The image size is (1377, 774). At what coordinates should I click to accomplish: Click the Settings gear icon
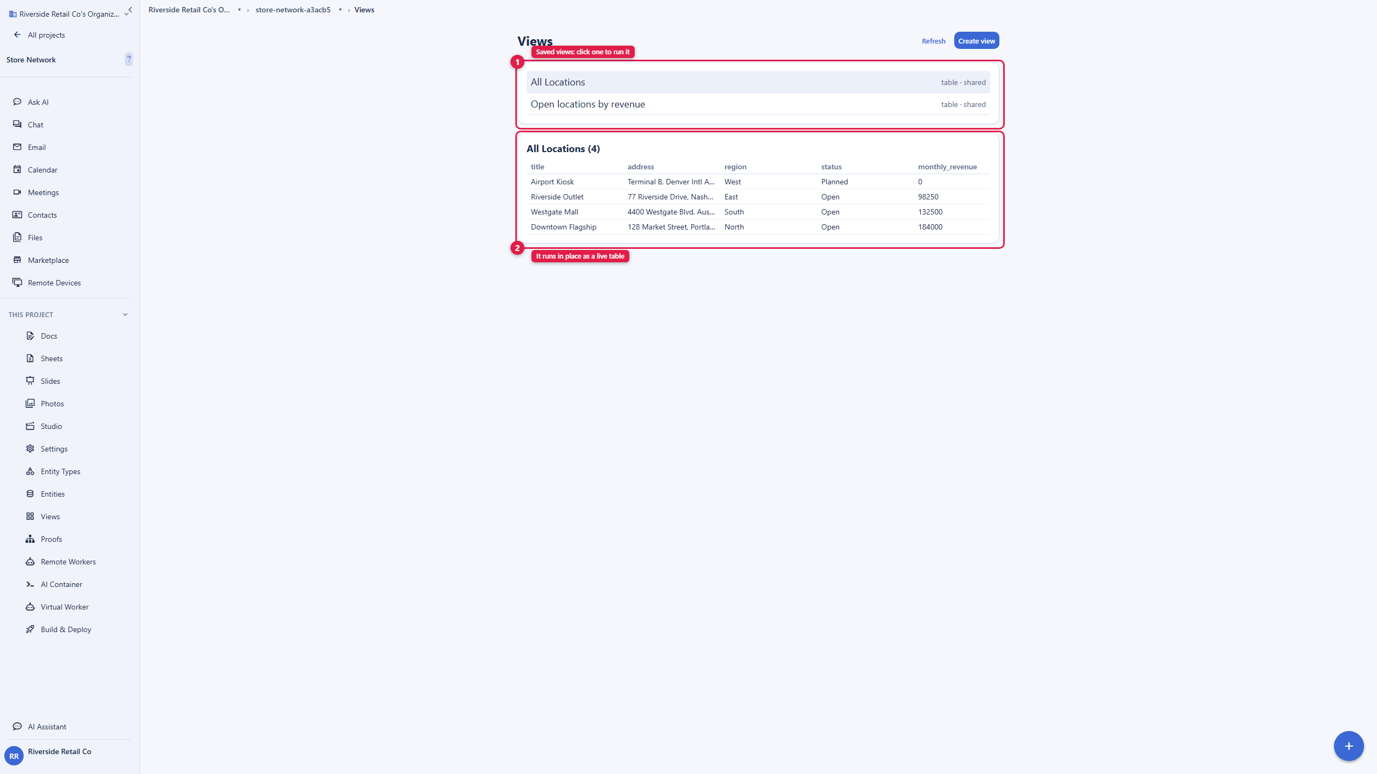click(30, 448)
